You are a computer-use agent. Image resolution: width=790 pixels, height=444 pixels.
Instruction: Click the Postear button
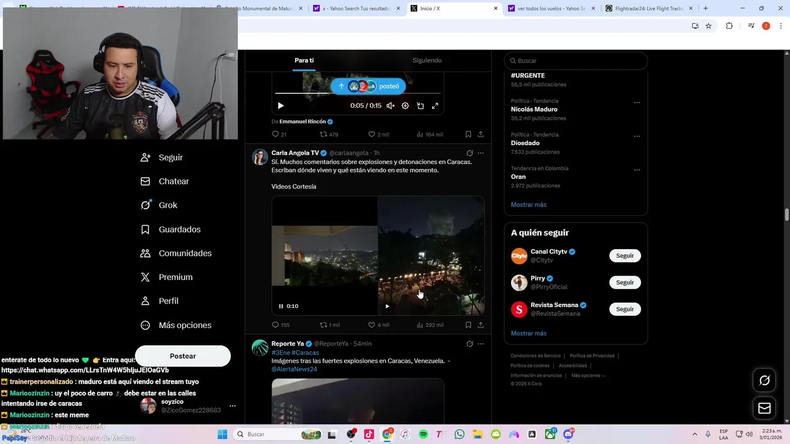point(183,356)
